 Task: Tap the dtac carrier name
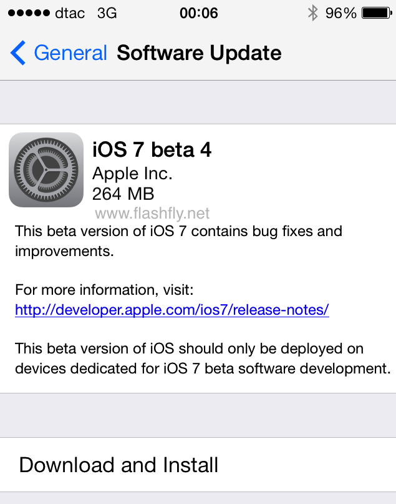coord(69,13)
